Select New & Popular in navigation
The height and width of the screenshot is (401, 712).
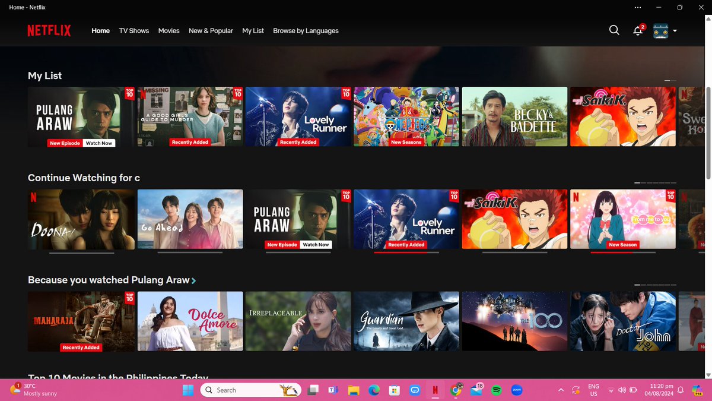point(211,31)
